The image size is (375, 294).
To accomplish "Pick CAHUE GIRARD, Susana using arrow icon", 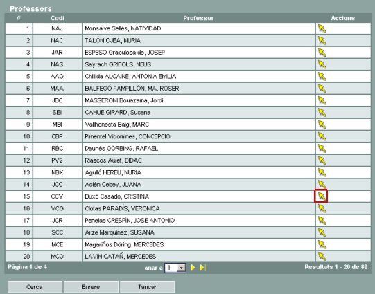I will point(322,112).
